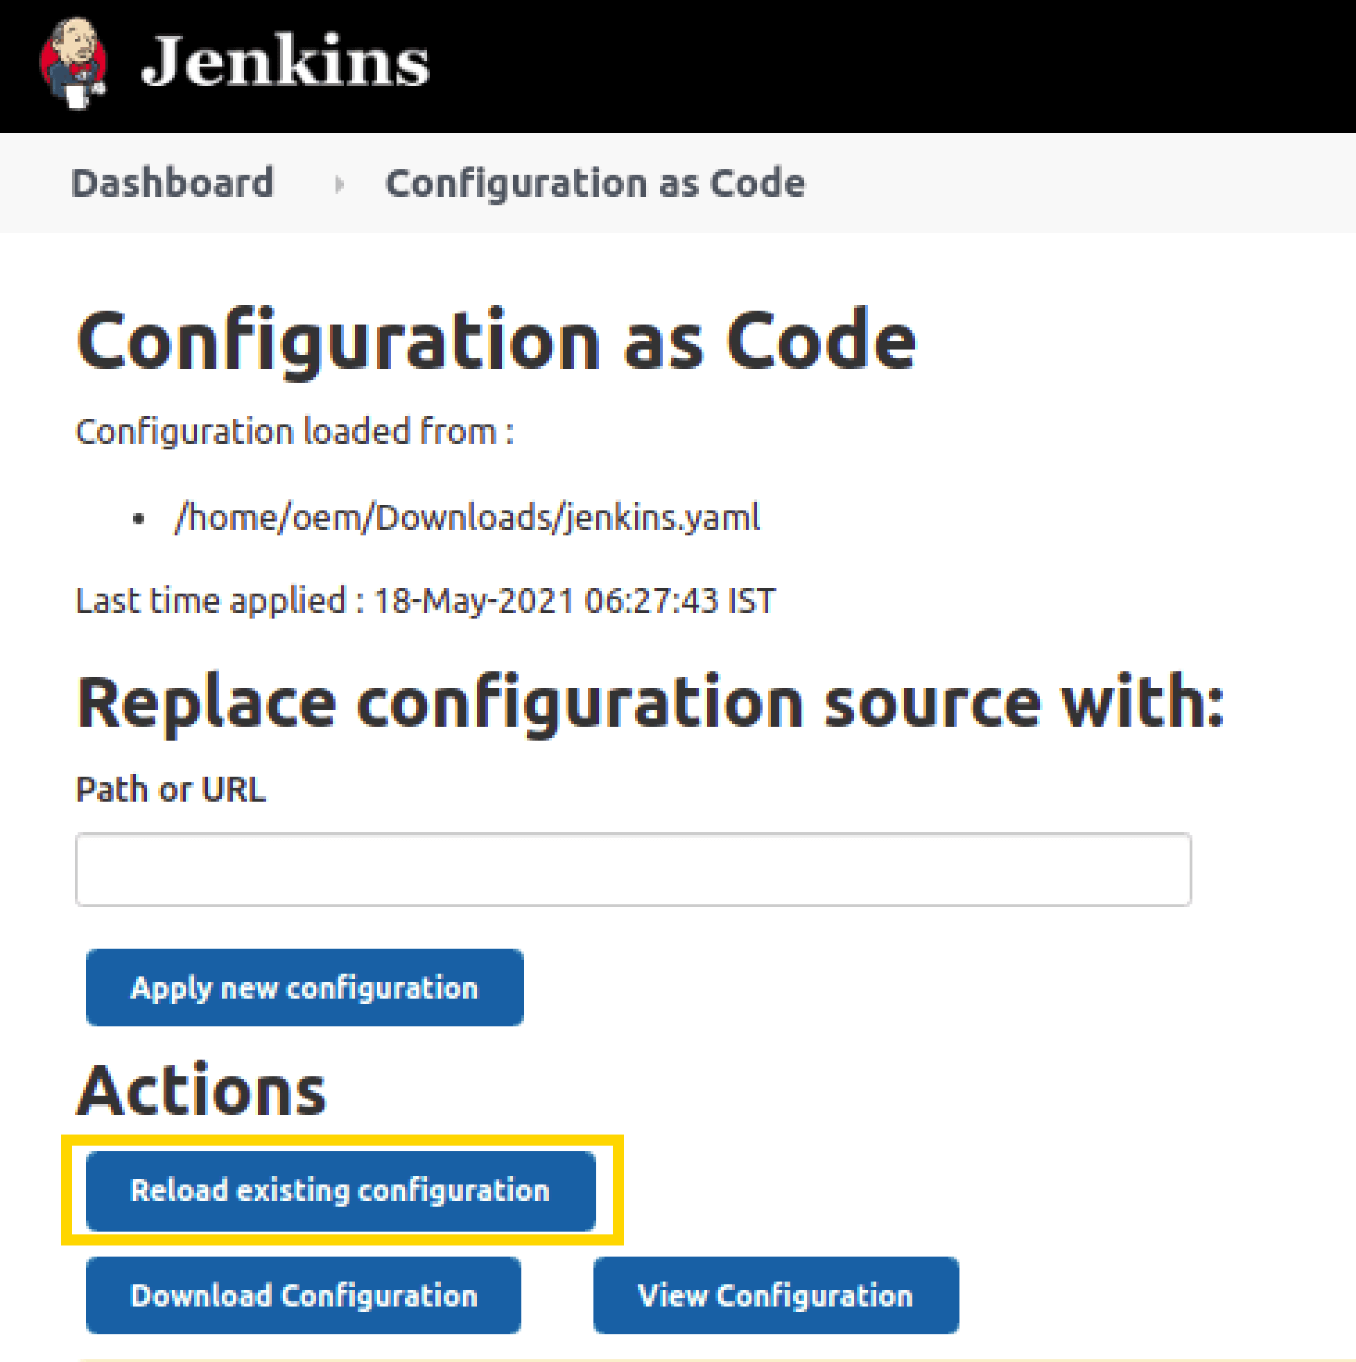Select the Configuration as Code breadcrumb
The width and height of the screenshot is (1356, 1362).
(594, 183)
